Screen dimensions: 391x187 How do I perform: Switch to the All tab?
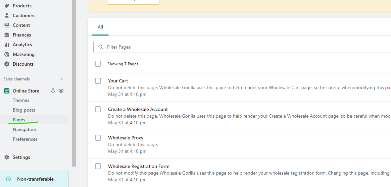pos(100,27)
